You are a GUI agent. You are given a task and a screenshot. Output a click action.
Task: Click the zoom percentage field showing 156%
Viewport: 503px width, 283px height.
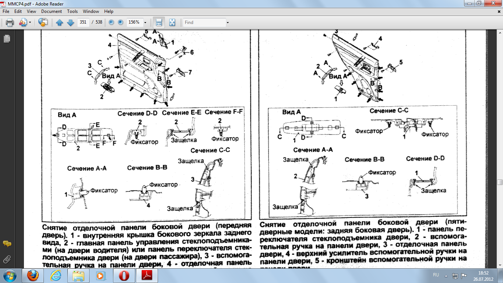[134, 22]
